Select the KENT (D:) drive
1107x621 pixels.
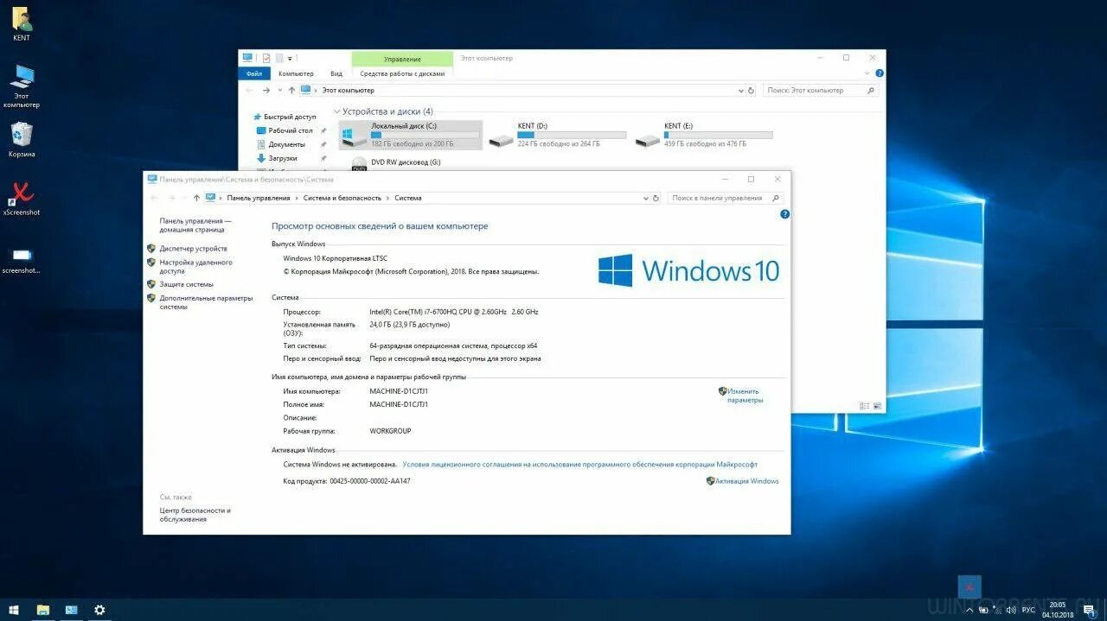coord(558,134)
